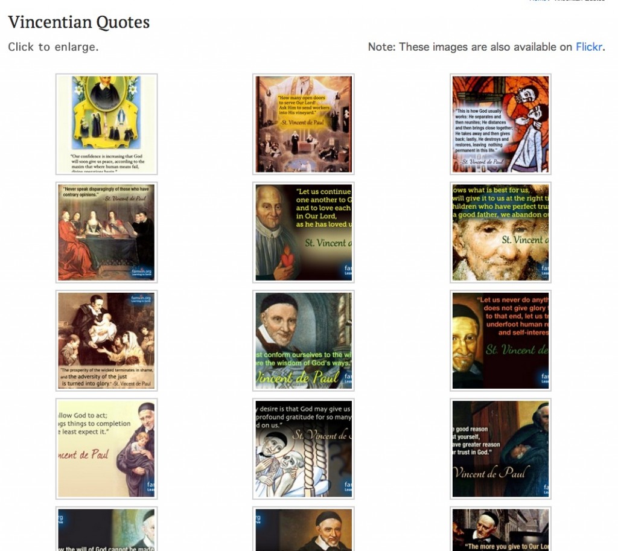This screenshot has width=618, height=551.
Task: Enlarge the "Allow God to act" thumbnail
Action: click(x=106, y=449)
